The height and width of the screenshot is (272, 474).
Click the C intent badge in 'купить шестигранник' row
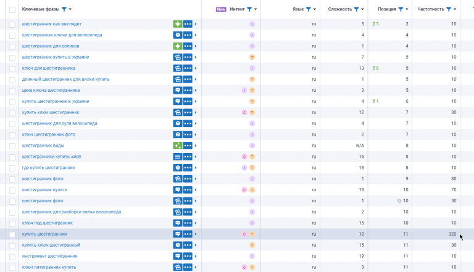click(x=244, y=234)
